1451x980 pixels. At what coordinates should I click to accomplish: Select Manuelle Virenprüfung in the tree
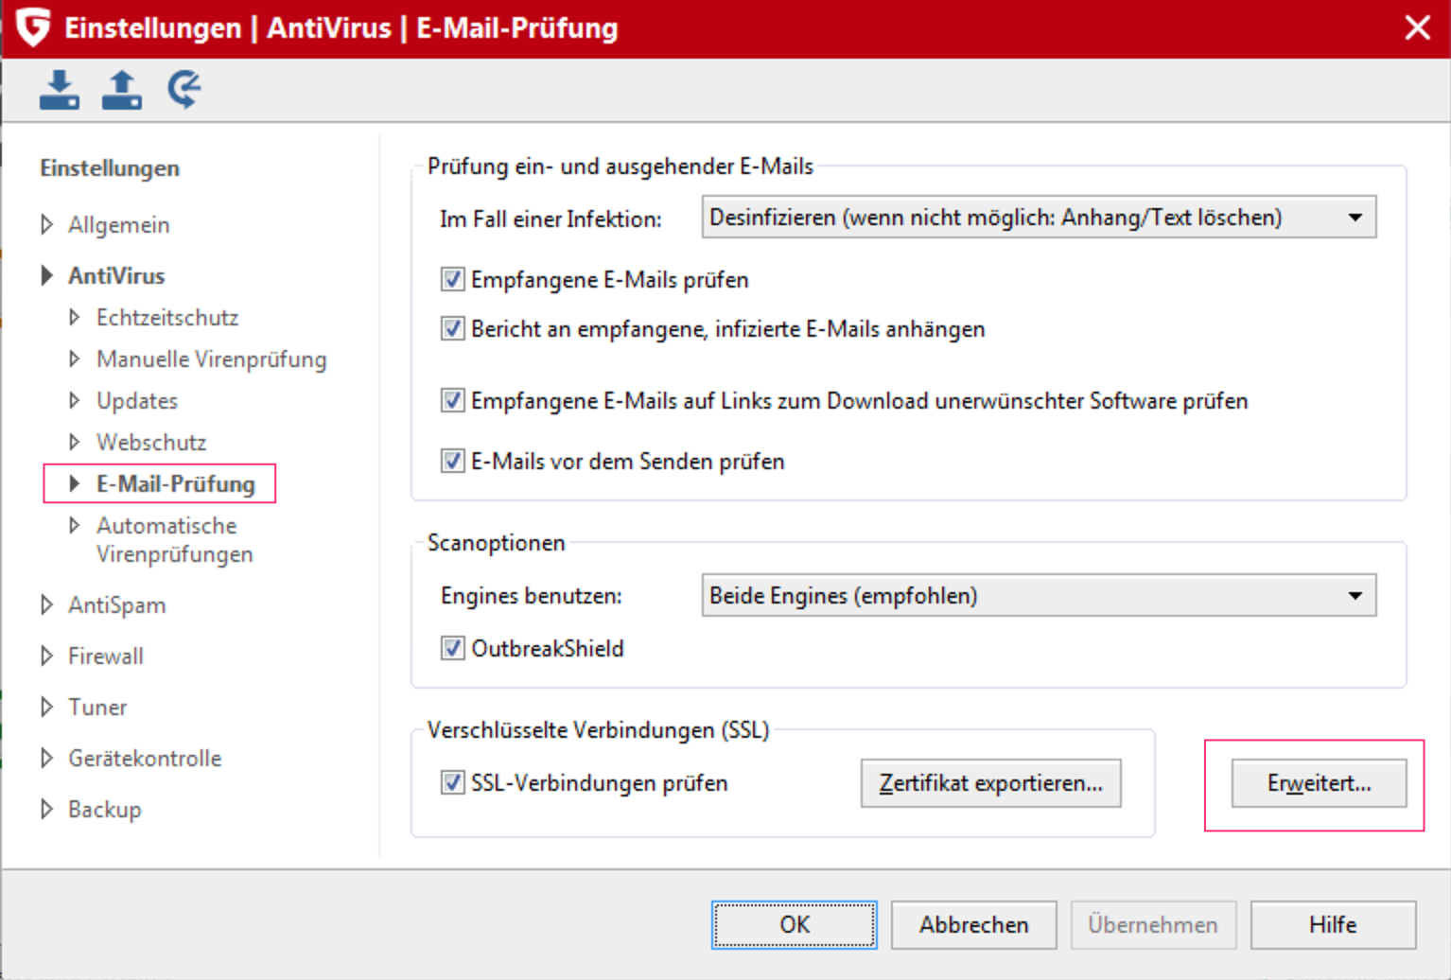[x=211, y=359]
